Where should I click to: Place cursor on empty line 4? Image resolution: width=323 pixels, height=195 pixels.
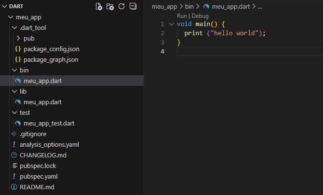tap(250, 51)
